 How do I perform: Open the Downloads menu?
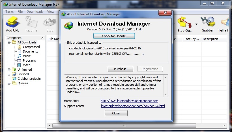point(35,12)
